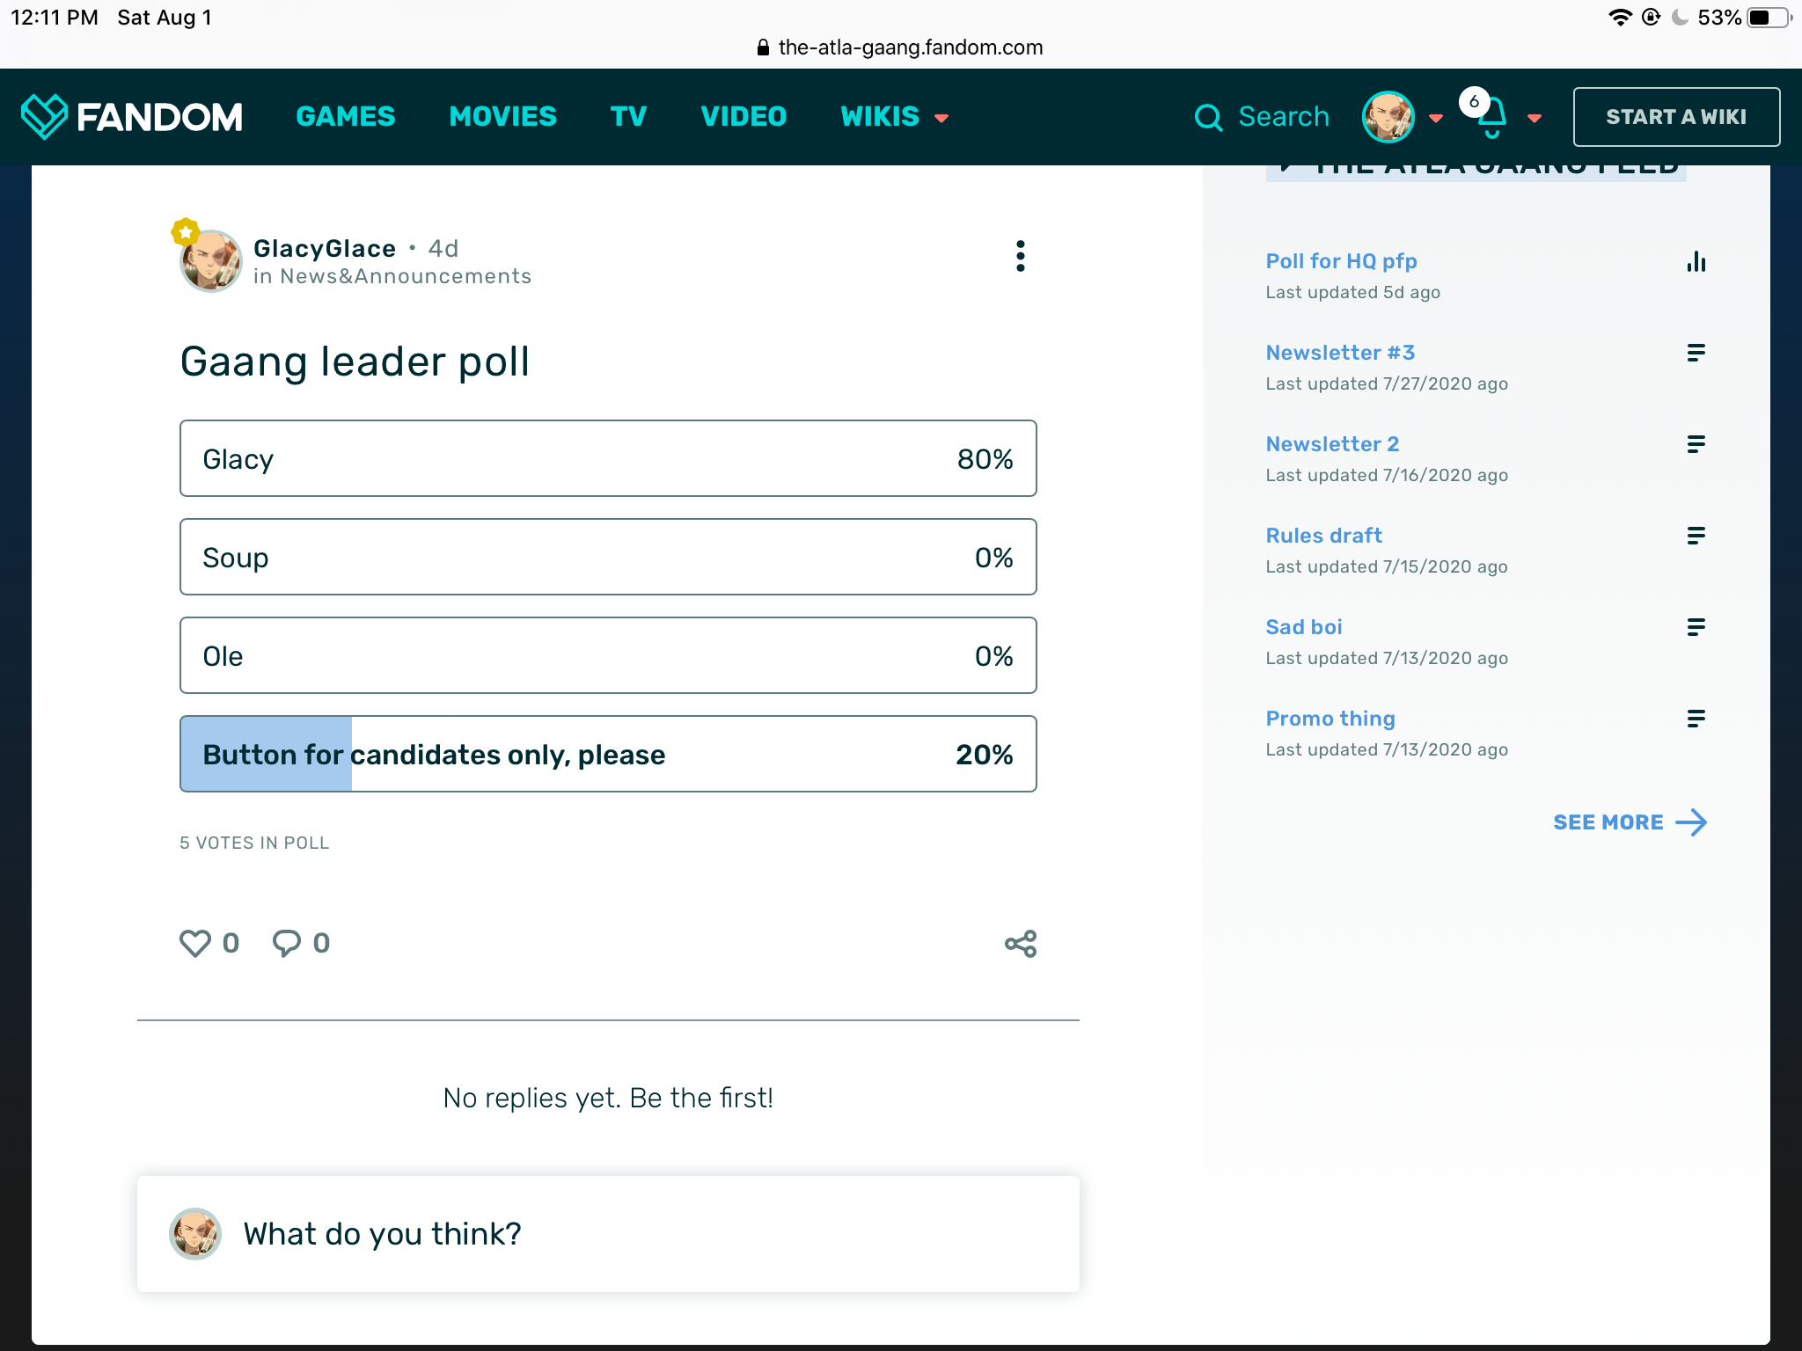
Task: Click the Fandom heart logo
Action: coord(44,116)
